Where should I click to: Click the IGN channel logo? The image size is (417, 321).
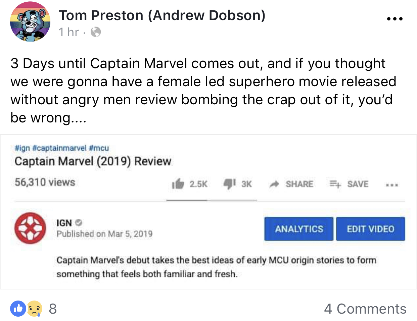pyautogui.click(x=30, y=228)
